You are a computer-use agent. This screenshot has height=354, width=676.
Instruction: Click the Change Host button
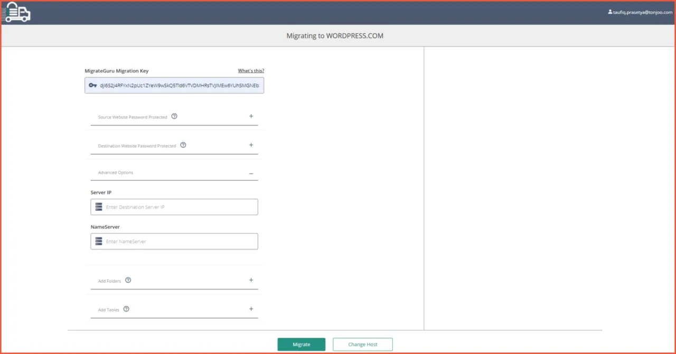pos(362,344)
